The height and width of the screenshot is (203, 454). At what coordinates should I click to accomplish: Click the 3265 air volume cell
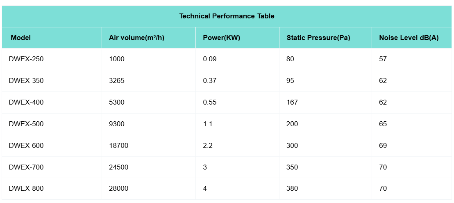click(117, 81)
